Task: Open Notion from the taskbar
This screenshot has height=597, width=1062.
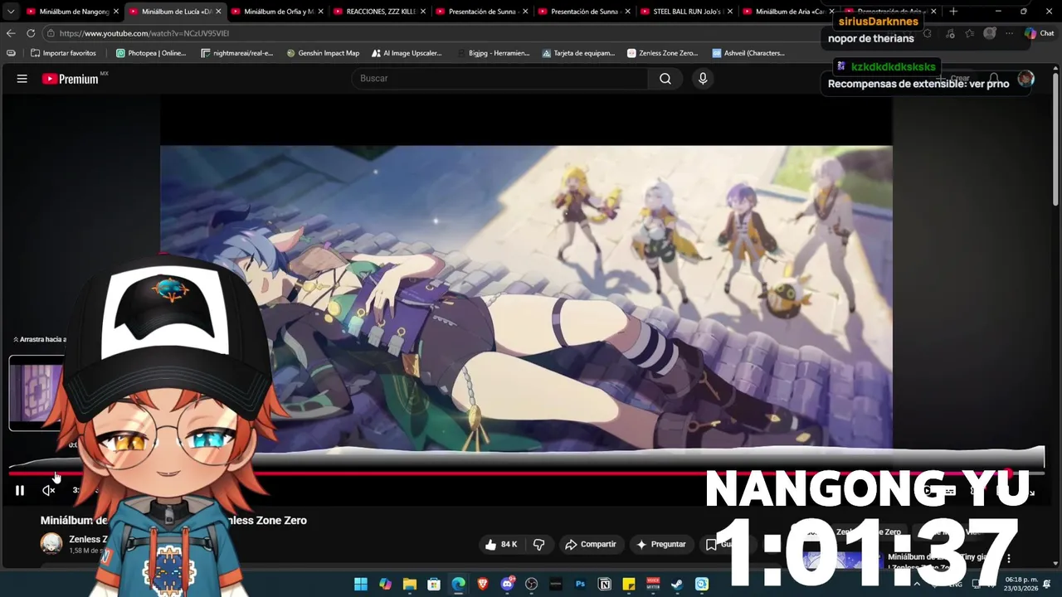Action: [x=605, y=584]
